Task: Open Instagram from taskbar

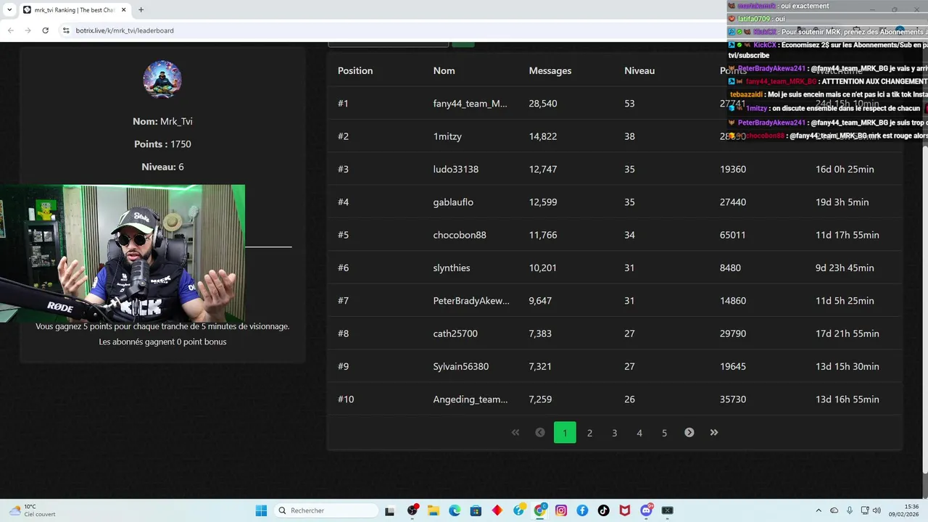Action: 561,510
